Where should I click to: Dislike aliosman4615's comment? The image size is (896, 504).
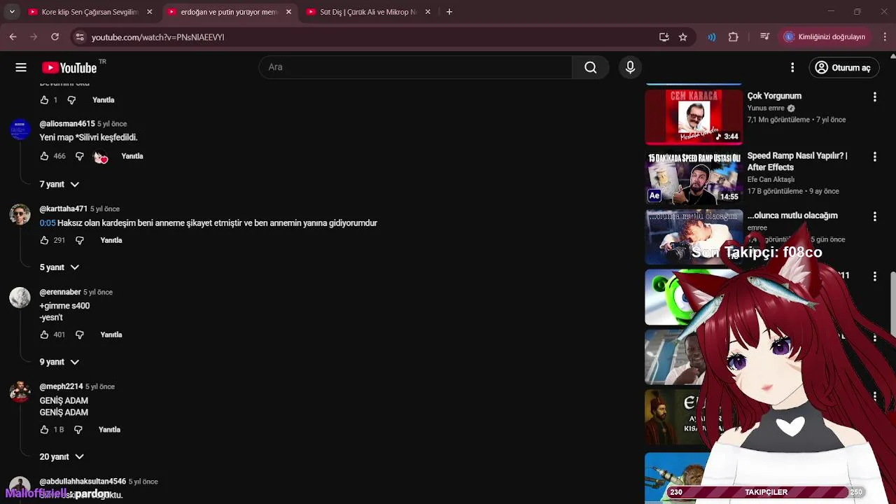pos(79,156)
